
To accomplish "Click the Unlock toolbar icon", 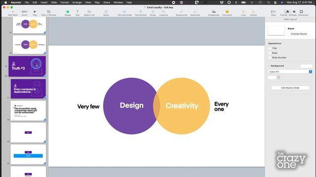I will tap(253, 12).
